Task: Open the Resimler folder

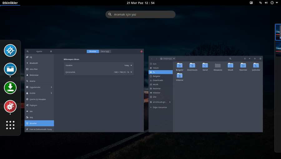Action: point(243,65)
